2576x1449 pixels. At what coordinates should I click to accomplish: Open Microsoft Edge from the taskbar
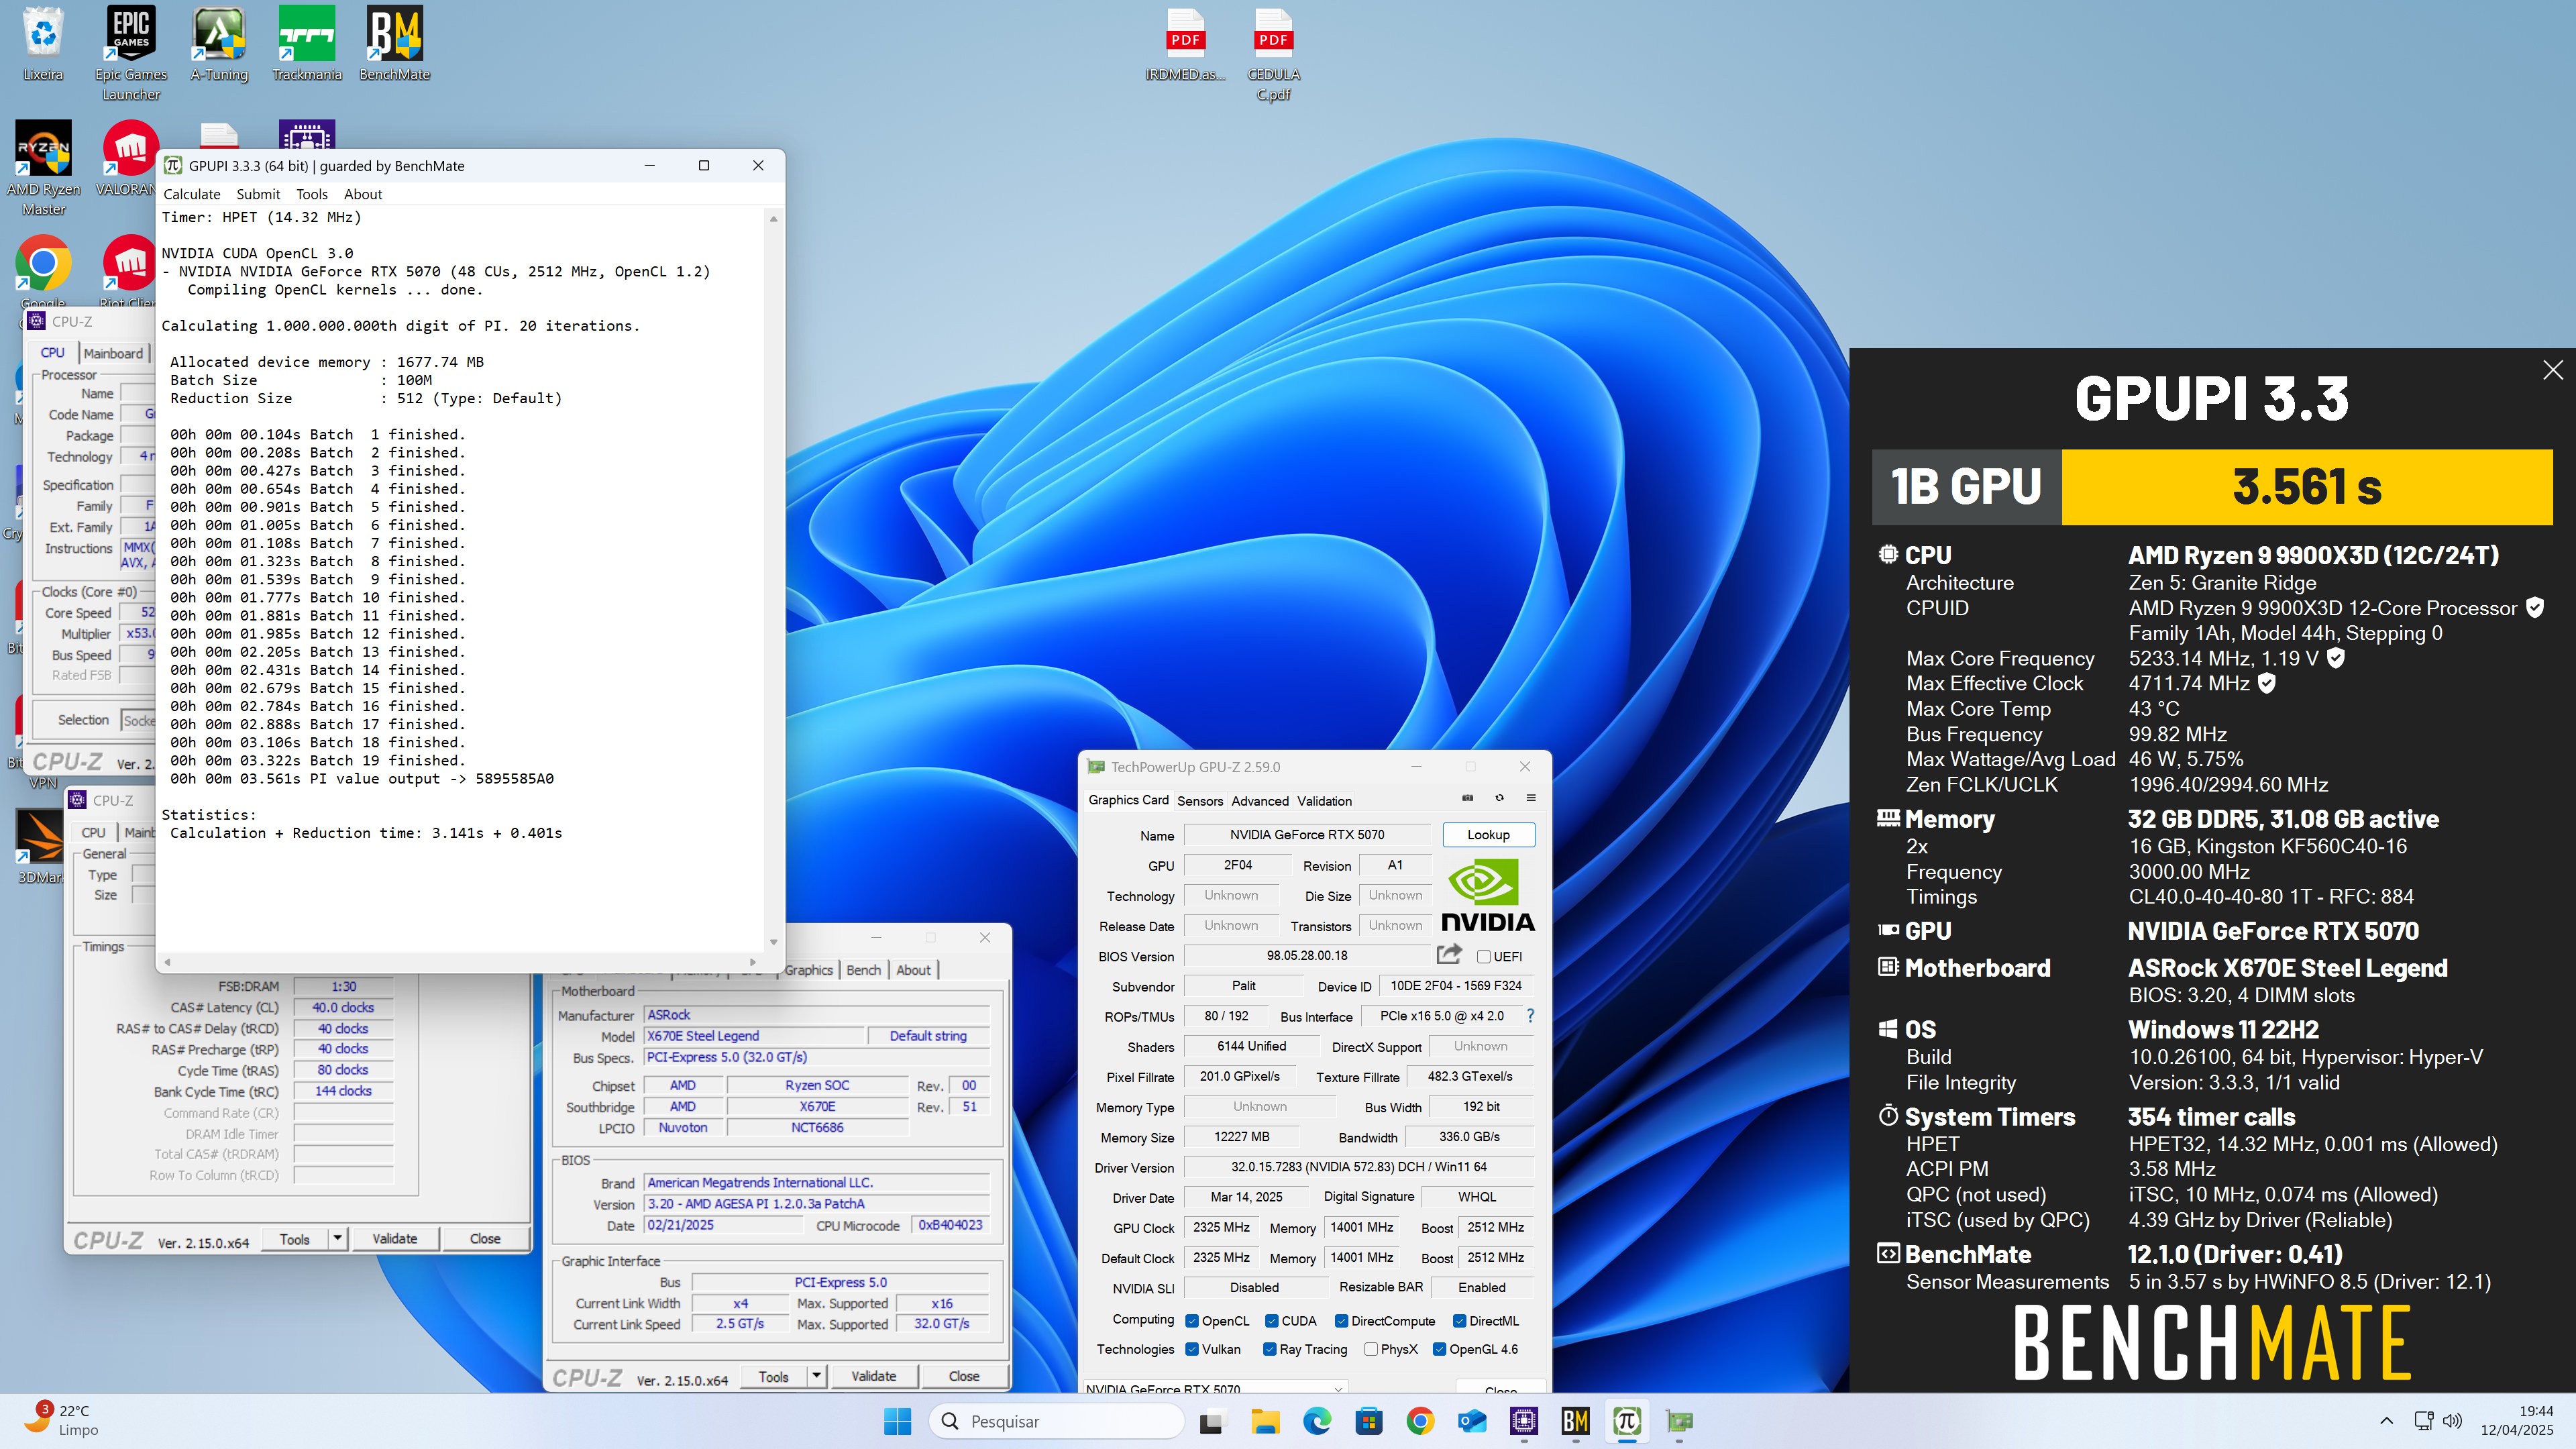click(1317, 1421)
